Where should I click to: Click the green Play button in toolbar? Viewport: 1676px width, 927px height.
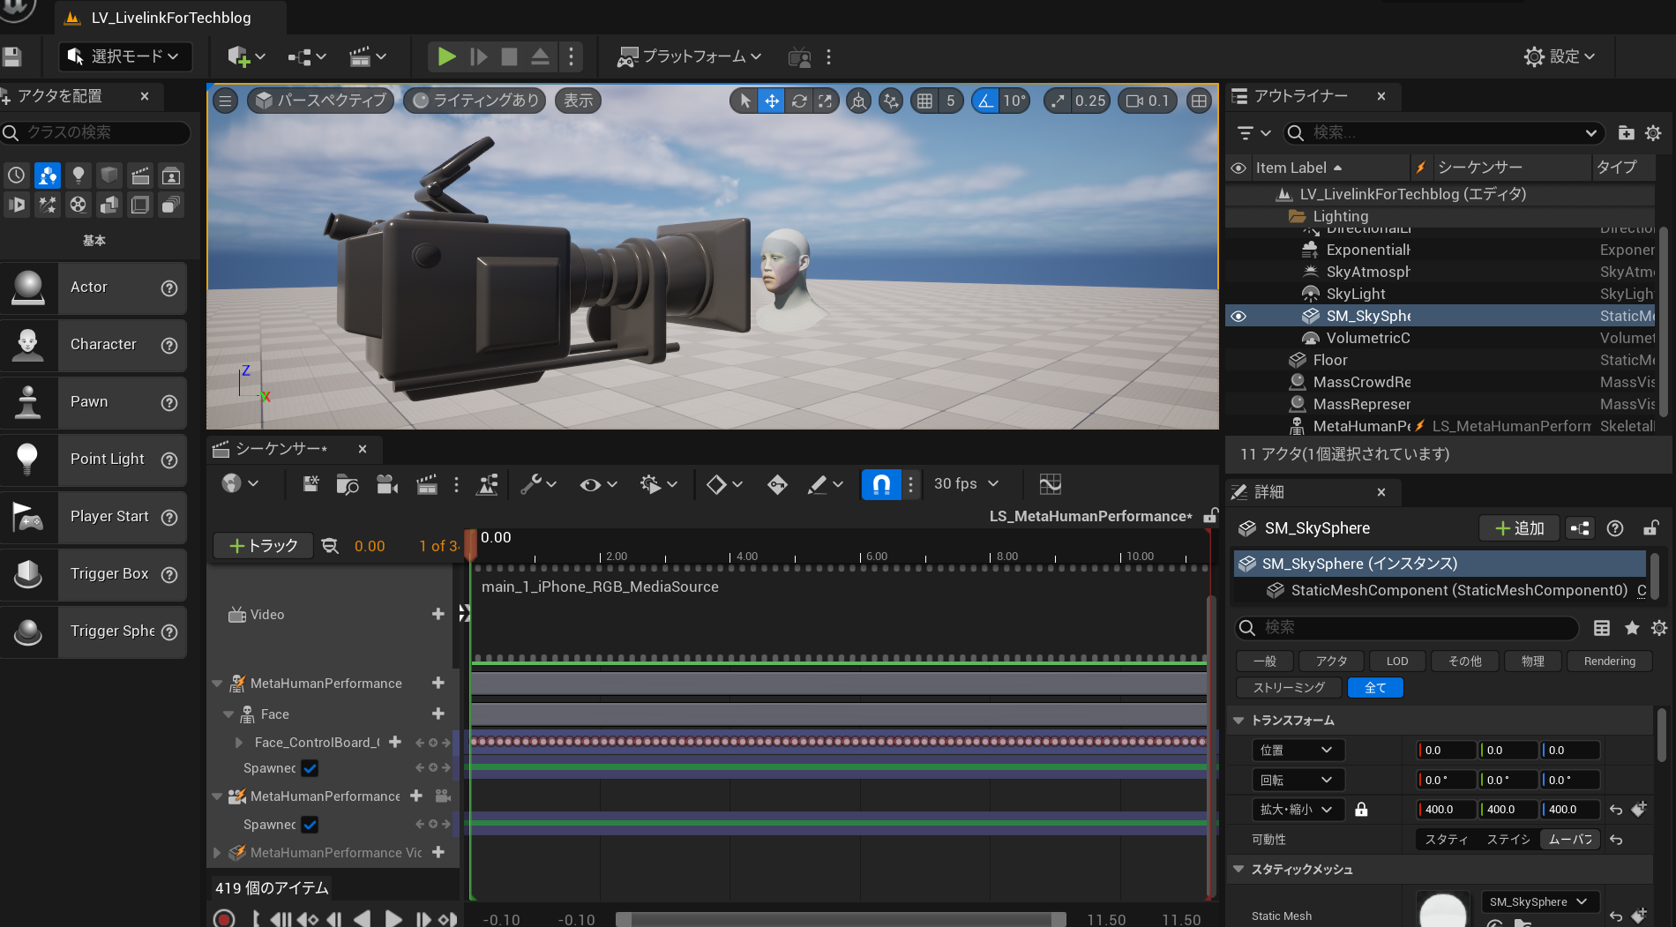pos(446,56)
